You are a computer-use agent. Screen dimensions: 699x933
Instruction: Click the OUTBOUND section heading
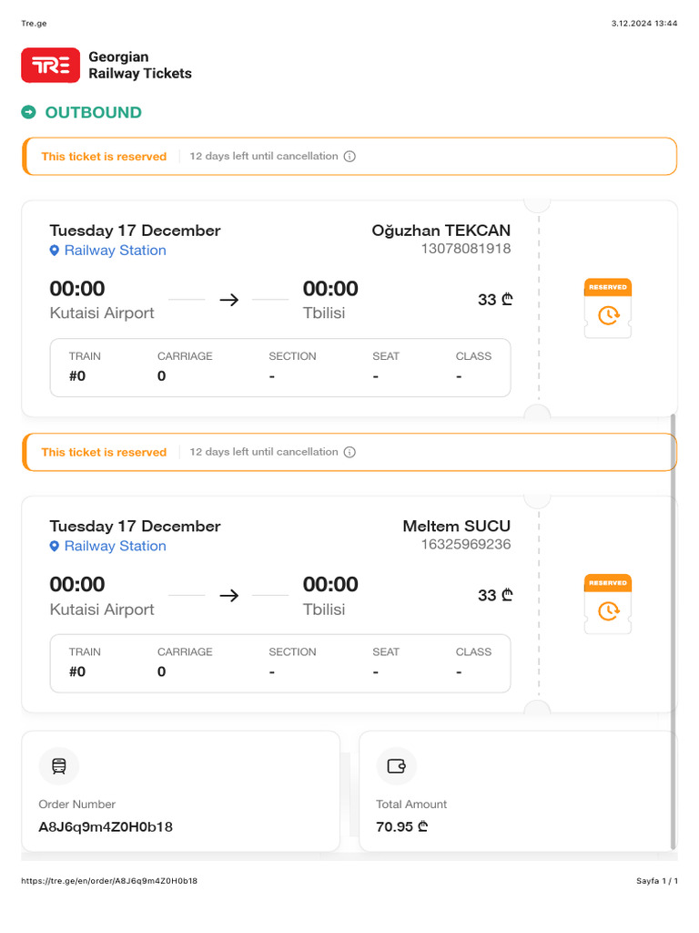click(x=93, y=113)
